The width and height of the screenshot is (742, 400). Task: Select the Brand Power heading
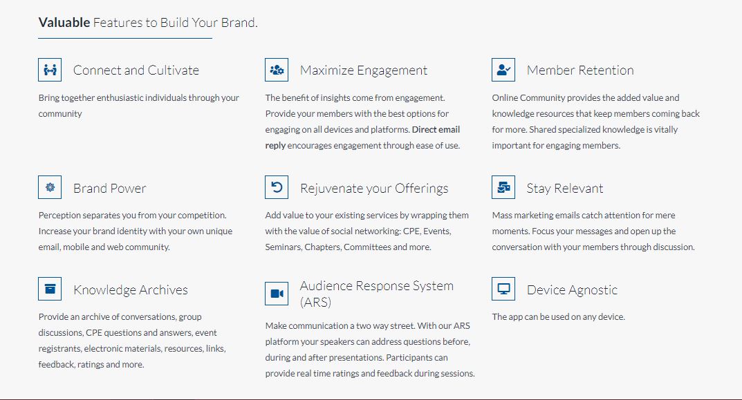tap(110, 189)
